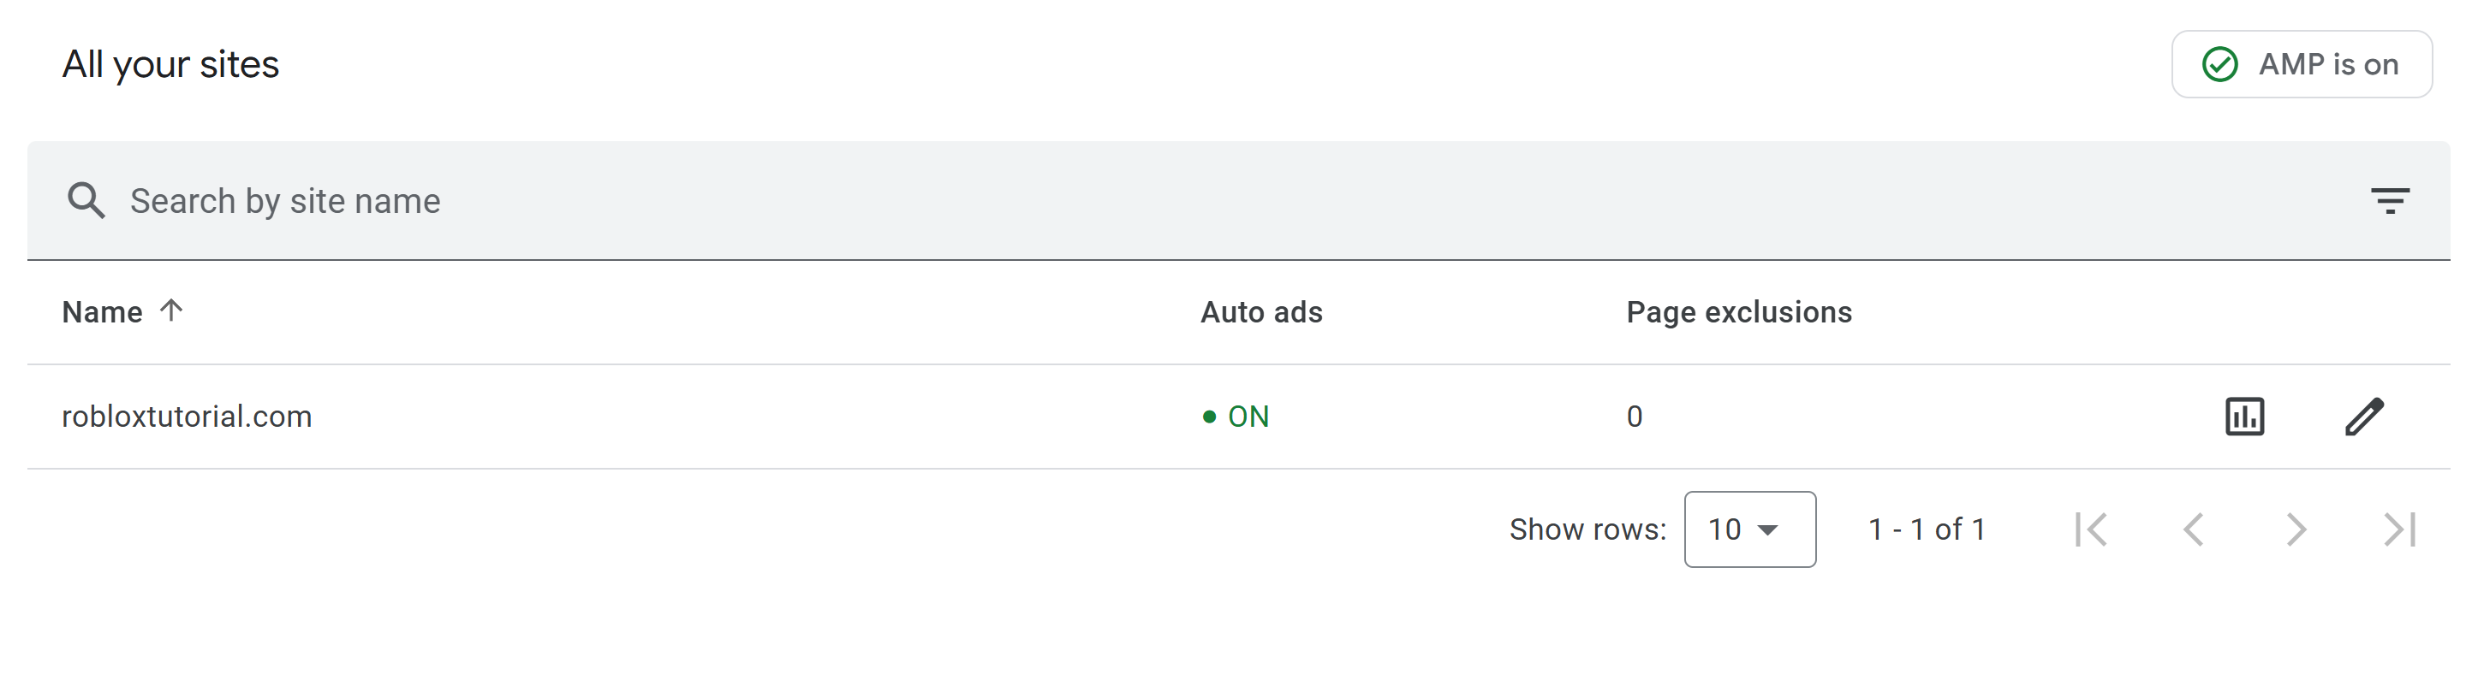Screen dimensions: 2478x674
Task: Toggle sort arrow beside Name
Action: tap(171, 310)
